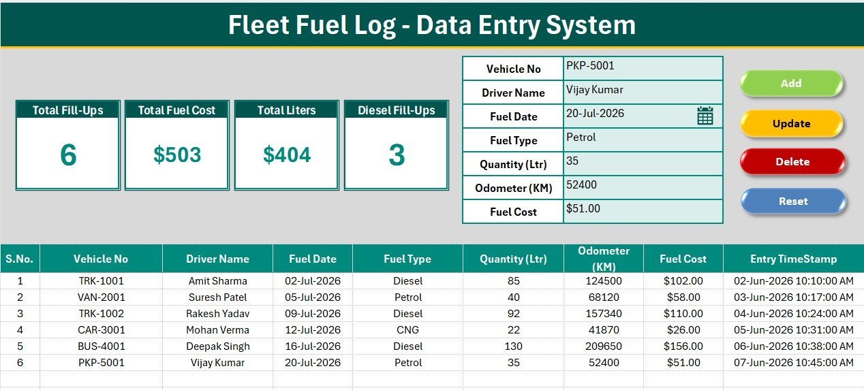864x390 pixels.
Task: Select the TRK-1001 vehicle cell
Action: point(101,280)
